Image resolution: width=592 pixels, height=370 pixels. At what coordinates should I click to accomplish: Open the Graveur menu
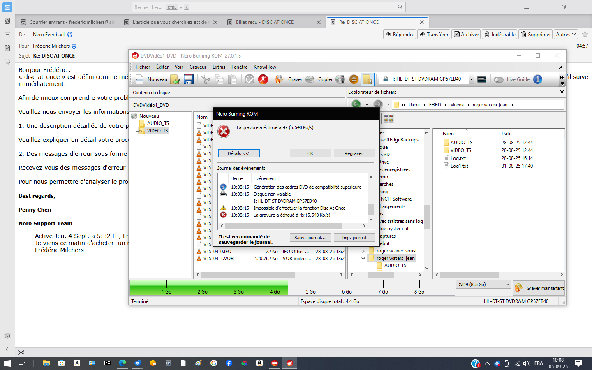coord(198,67)
